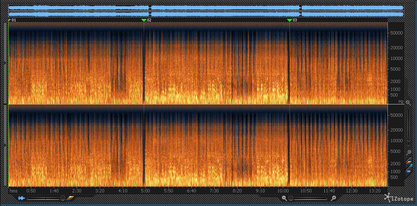Toggle the waveform view button on right panel
The image size is (417, 206).
pos(409,171)
